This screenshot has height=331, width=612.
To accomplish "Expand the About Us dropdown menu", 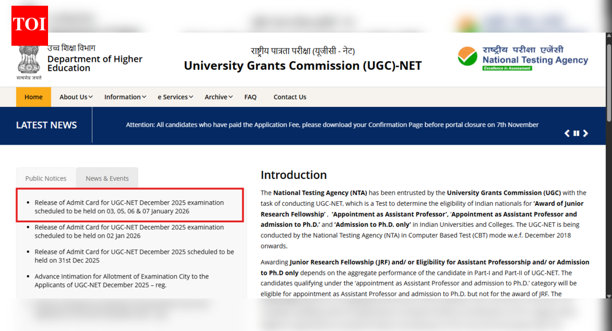I will (75, 97).
